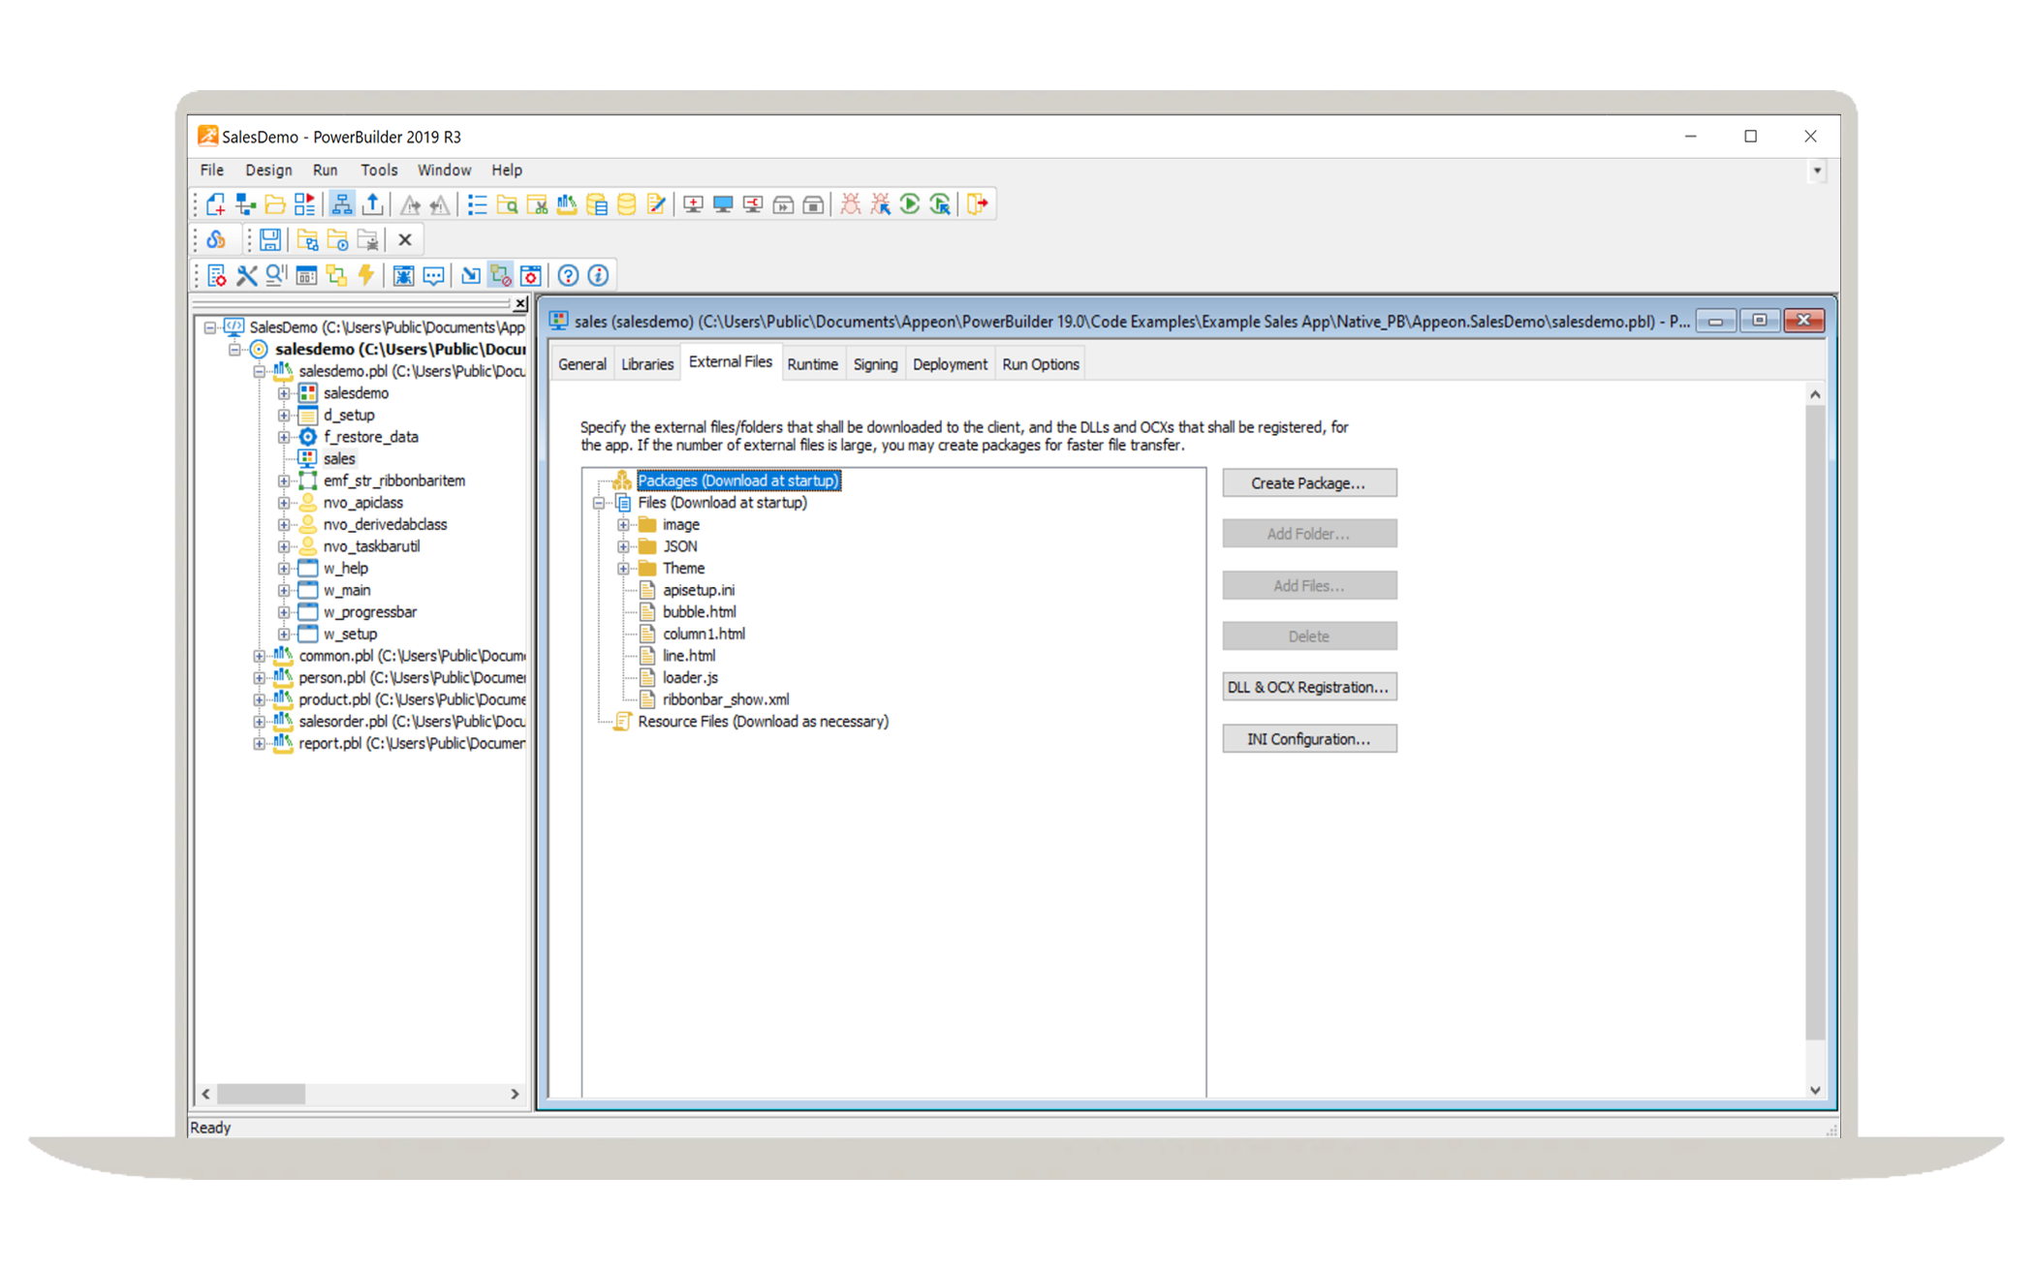The width and height of the screenshot is (2034, 1271).
Task: Click the Select and Run icon
Action: coord(940,204)
